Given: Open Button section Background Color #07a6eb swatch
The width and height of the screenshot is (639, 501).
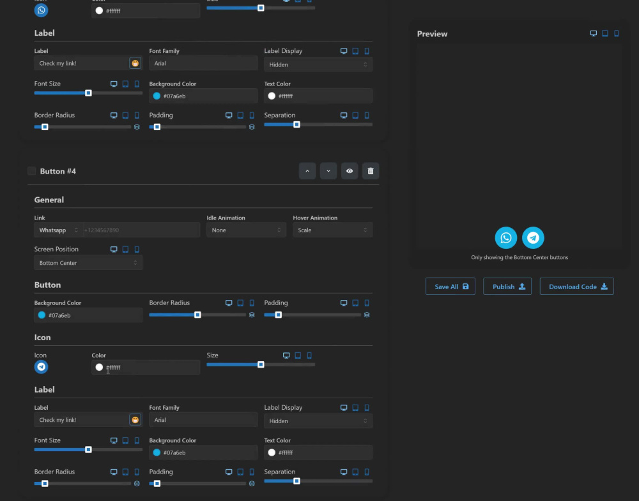Looking at the screenshot, I should 42,315.
